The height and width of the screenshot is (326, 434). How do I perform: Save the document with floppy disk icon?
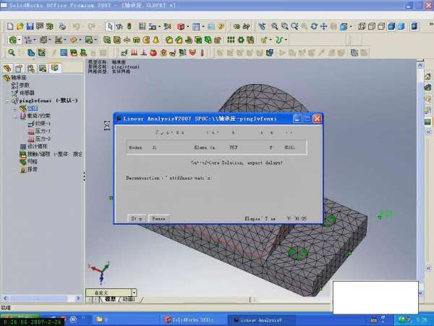tap(30, 26)
